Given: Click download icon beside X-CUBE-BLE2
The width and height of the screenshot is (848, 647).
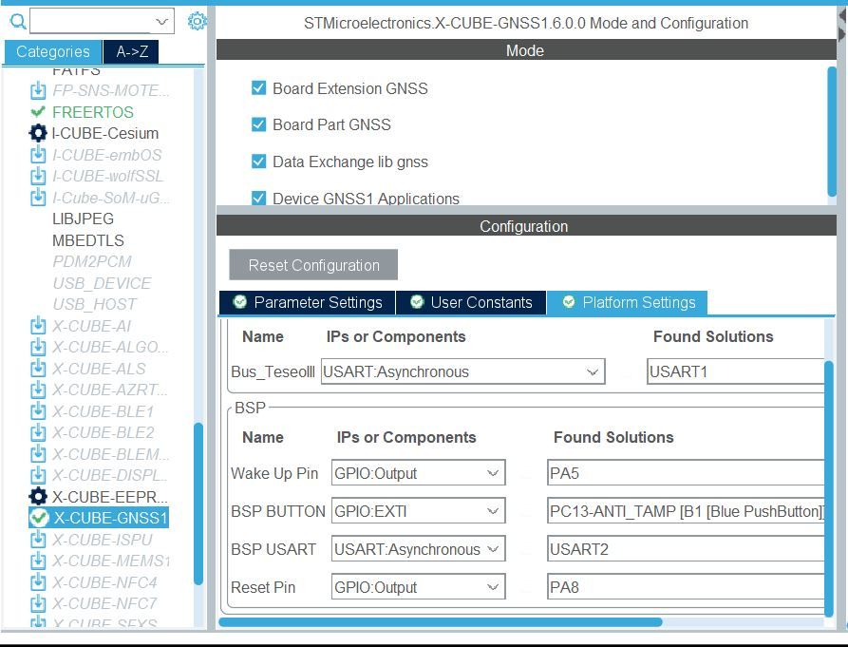Looking at the screenshot, I should coord(38,432).
